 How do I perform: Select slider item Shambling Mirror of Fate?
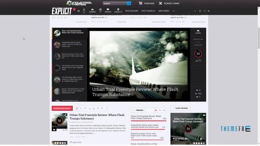[x=69, y=91]
